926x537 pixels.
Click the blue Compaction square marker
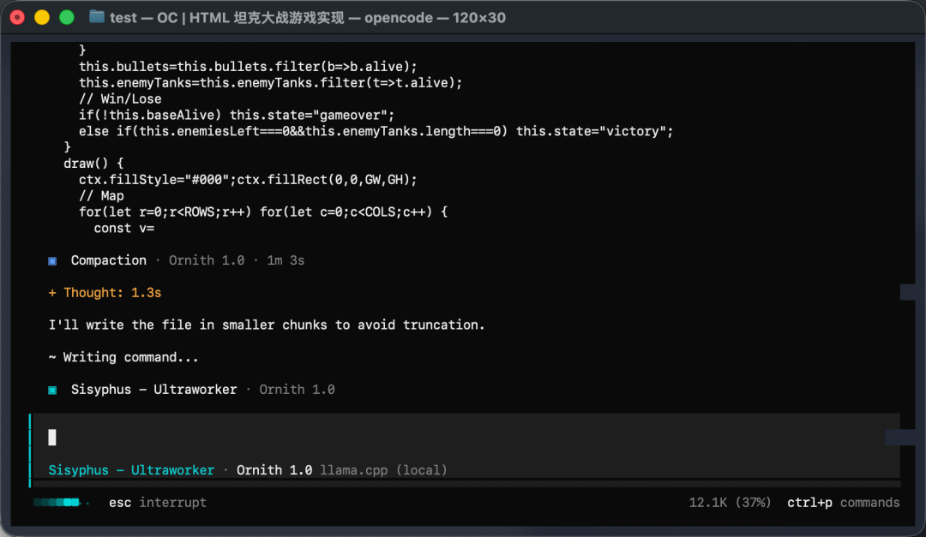[52, 261]
